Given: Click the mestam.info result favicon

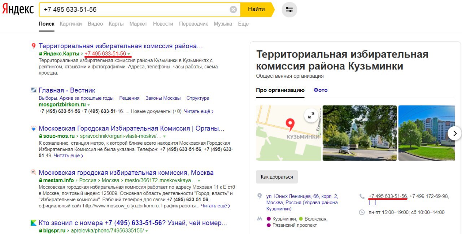Looking at the screenshot, I should click(x=34, y=172).
